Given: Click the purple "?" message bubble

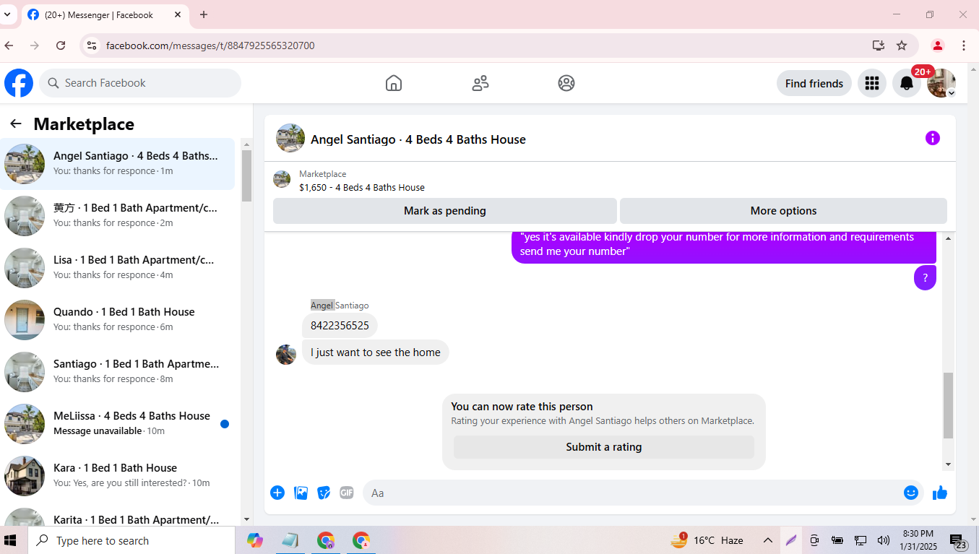Looking at the screenshot, I should [925, 277].
